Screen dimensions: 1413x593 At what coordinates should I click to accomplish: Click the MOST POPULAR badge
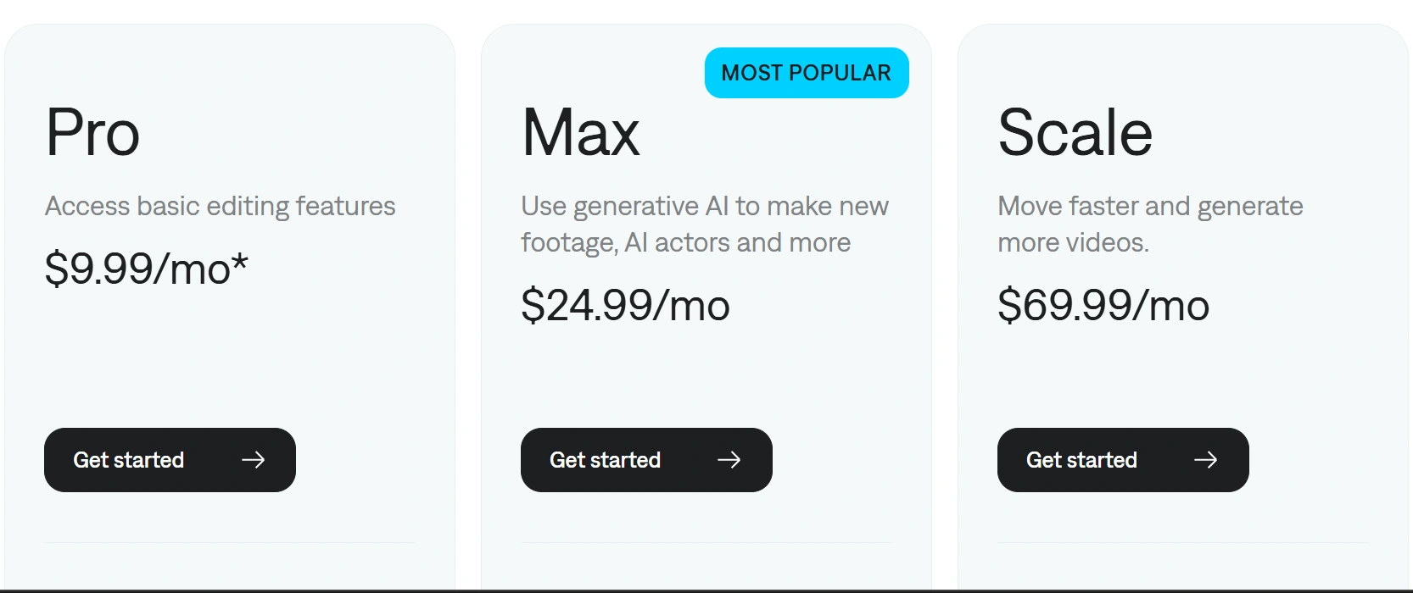807,73
